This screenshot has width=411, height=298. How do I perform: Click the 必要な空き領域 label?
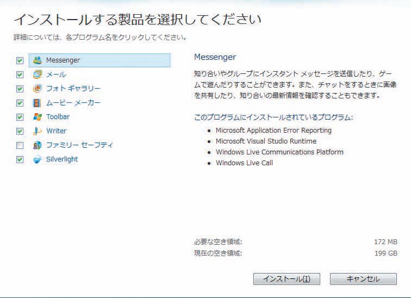tap(218, 241)
